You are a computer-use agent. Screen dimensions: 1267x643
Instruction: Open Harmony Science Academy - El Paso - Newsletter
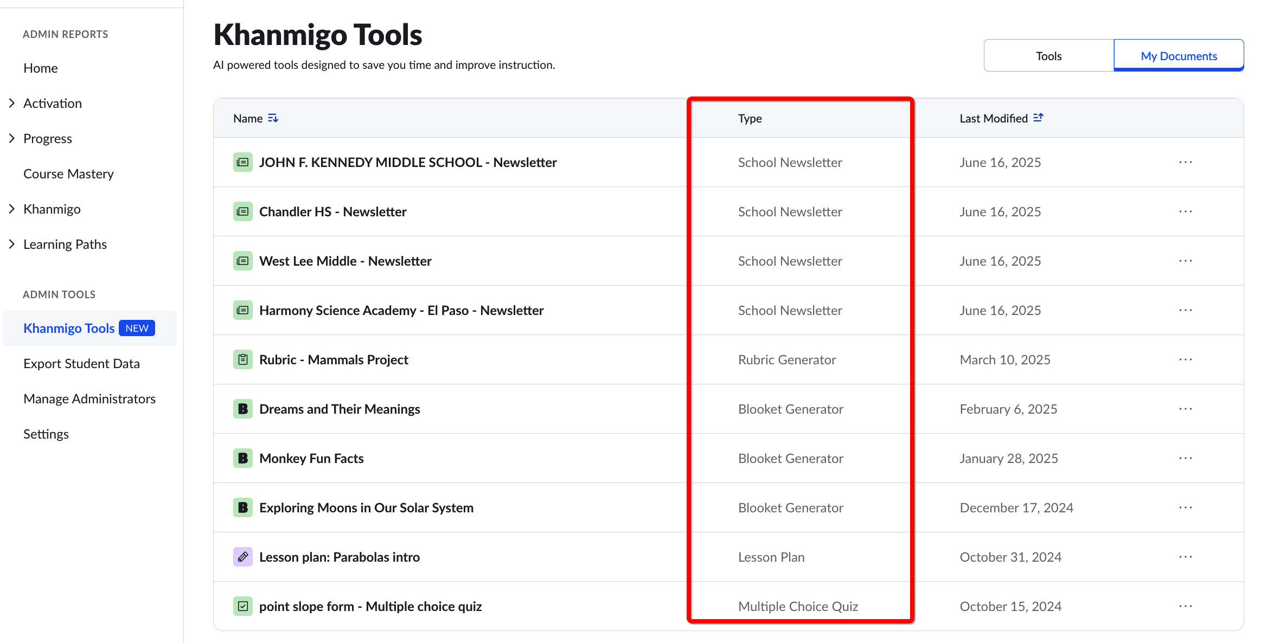coord(401,310)
